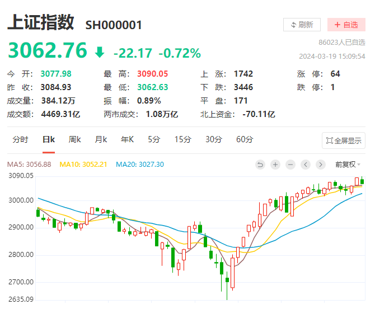Click 两市成交 value 1.08万亿
The width and height of the screenshot is (375, 309).
coord(162,114)
